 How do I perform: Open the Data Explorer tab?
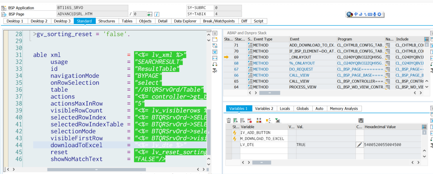[185, 21]
